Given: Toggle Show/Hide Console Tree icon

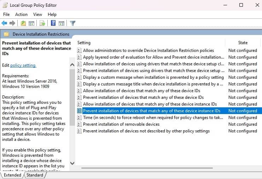Looking at the screenshot, I should (x=31, y=23).
